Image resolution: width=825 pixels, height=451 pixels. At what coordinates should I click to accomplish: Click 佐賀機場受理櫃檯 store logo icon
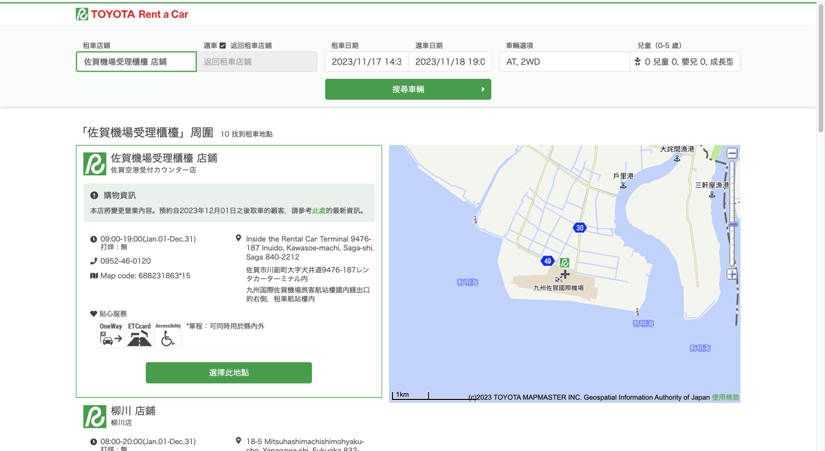[95, 164]
